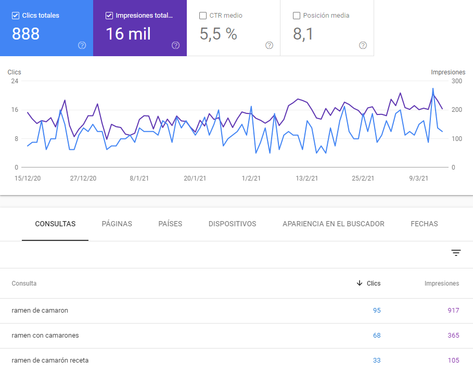
Task: Show the Apariencia en el buscador tab
Action: (333, 224)
